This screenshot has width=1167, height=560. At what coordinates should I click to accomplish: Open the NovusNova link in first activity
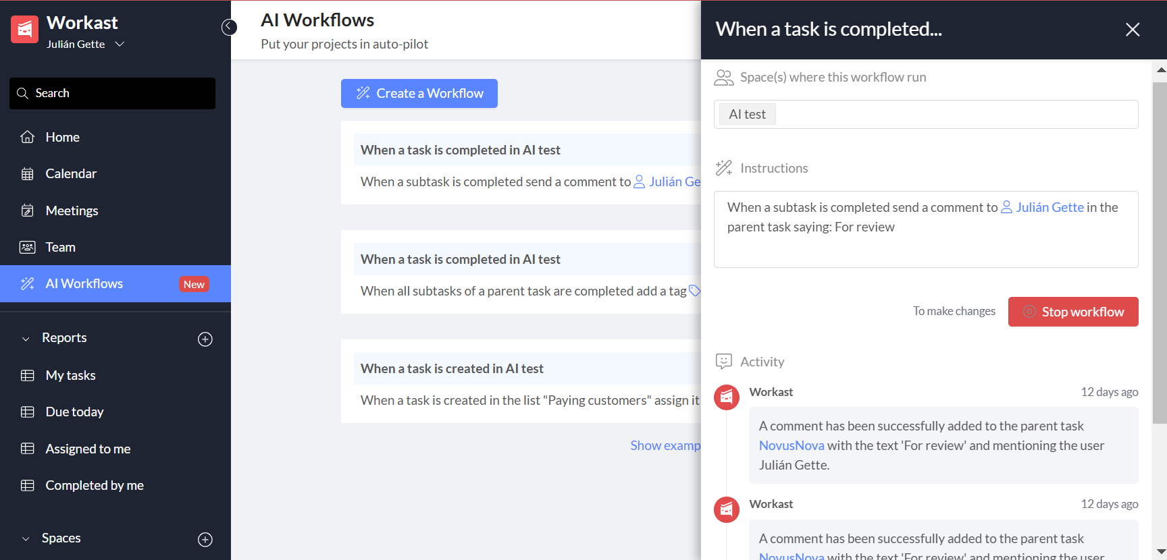792,445
